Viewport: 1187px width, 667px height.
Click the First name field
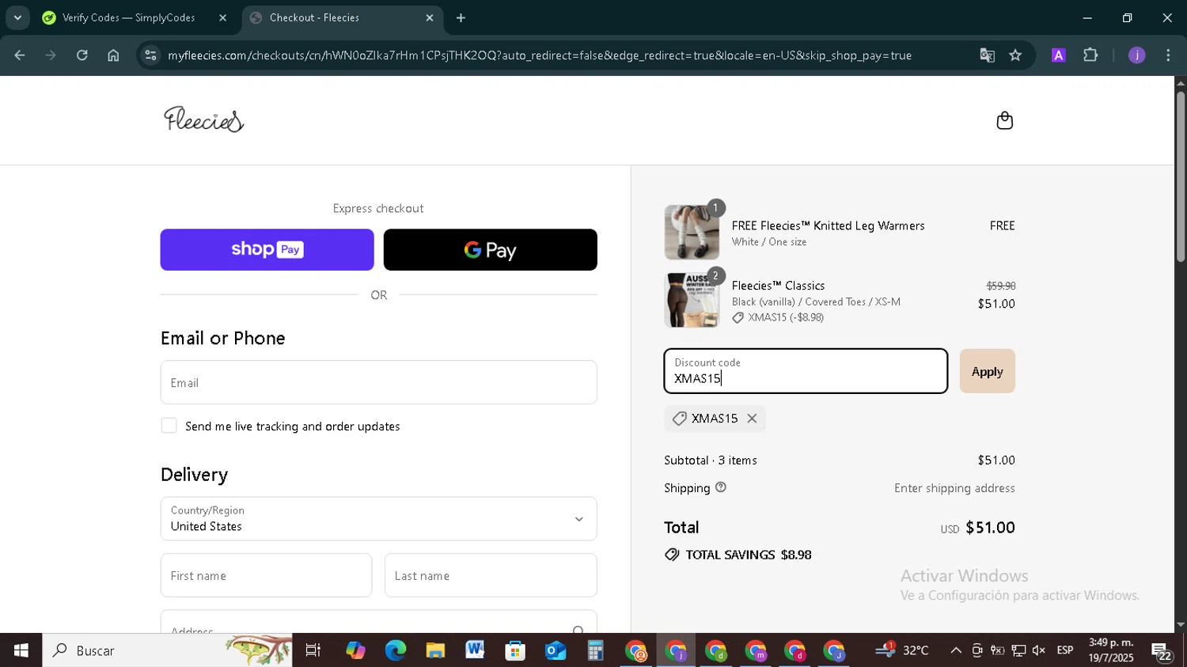[x=266, y=575]
